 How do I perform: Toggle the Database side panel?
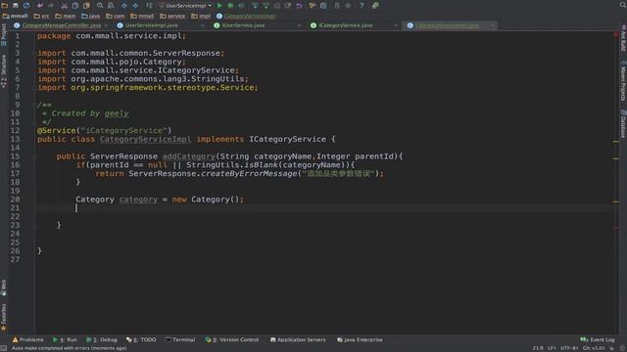coord(623,124)
